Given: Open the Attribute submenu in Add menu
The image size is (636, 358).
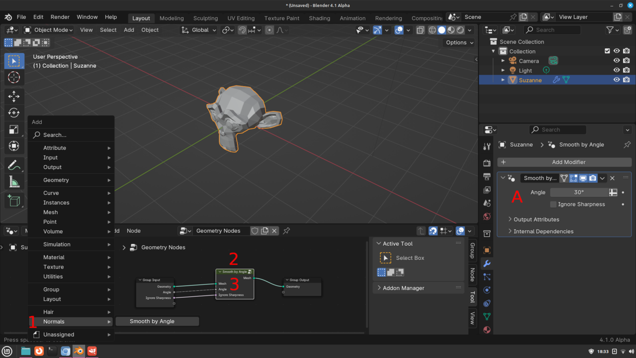Looking at the screenshot, I should tap(71, 148).
